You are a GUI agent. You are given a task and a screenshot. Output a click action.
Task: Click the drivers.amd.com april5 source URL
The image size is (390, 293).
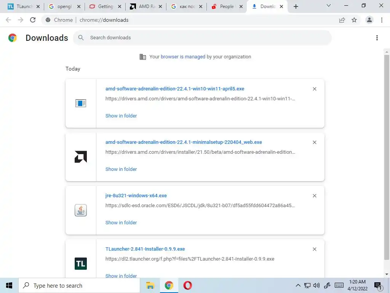[x=200, y=99]
